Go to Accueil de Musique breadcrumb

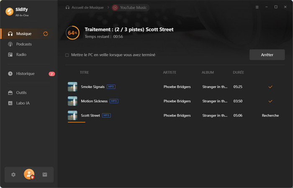[x=86, y=8]
